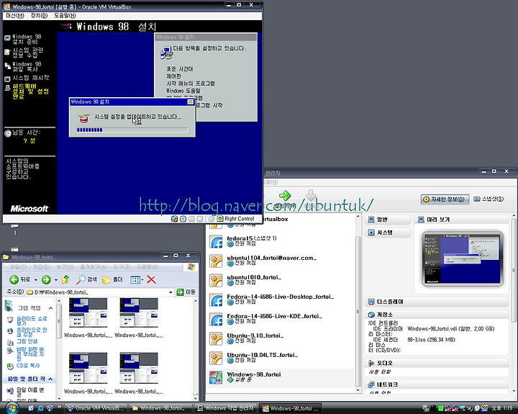This screenshot has width=518, height=414.
Task: Collapse the 디스플레이 details section header
Action: click(436, 302)
